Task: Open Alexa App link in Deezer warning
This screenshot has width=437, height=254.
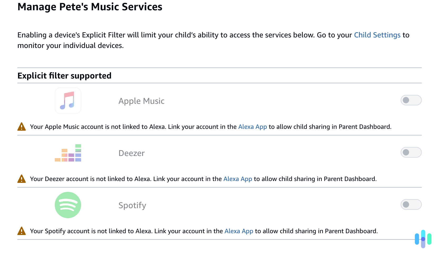Action: point(238,179)
